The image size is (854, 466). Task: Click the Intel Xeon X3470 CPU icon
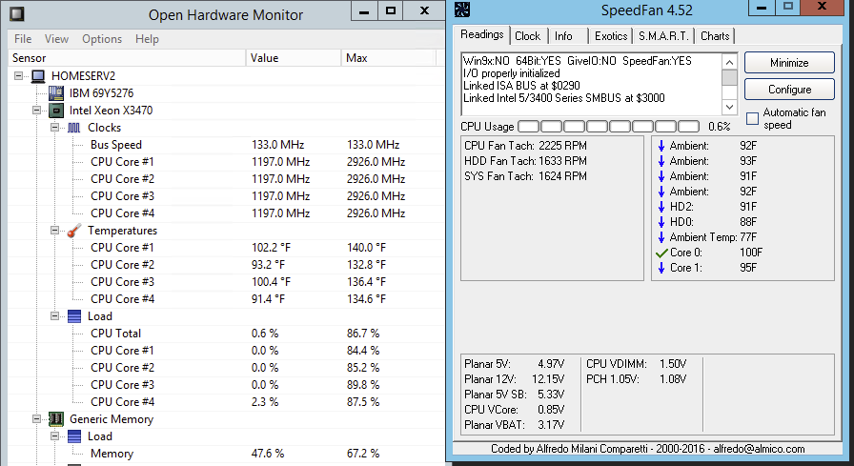click(x=56, y=111)
